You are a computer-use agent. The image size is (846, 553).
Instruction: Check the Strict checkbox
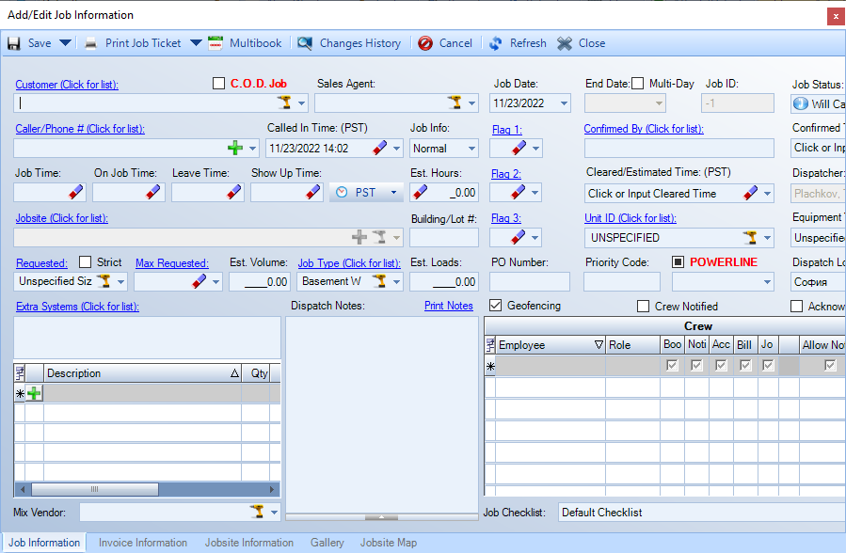click(85, 262)
